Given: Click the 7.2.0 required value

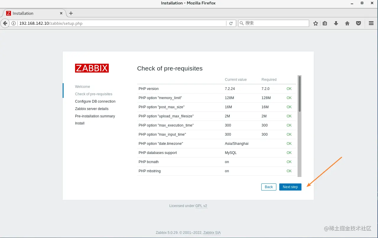Looking at the screenshot, I should pyautogui.click(x=265, y=89).
